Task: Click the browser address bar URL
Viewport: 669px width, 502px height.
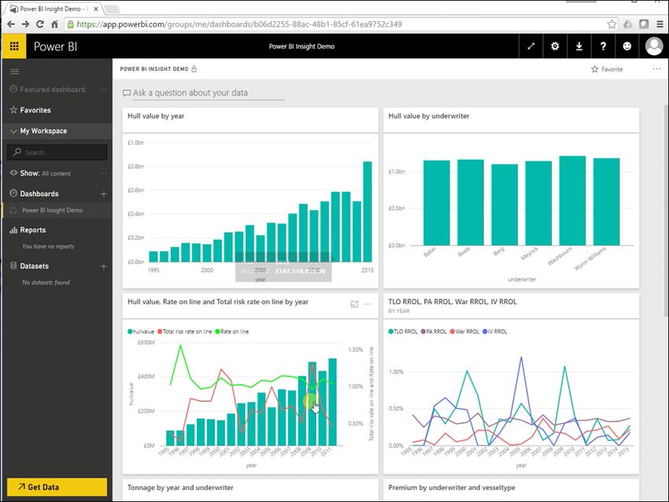Action: [239, 24]
